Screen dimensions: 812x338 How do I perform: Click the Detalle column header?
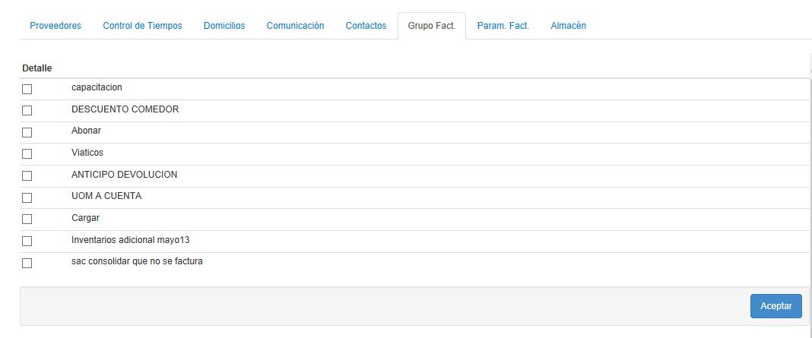pos(37,68)
